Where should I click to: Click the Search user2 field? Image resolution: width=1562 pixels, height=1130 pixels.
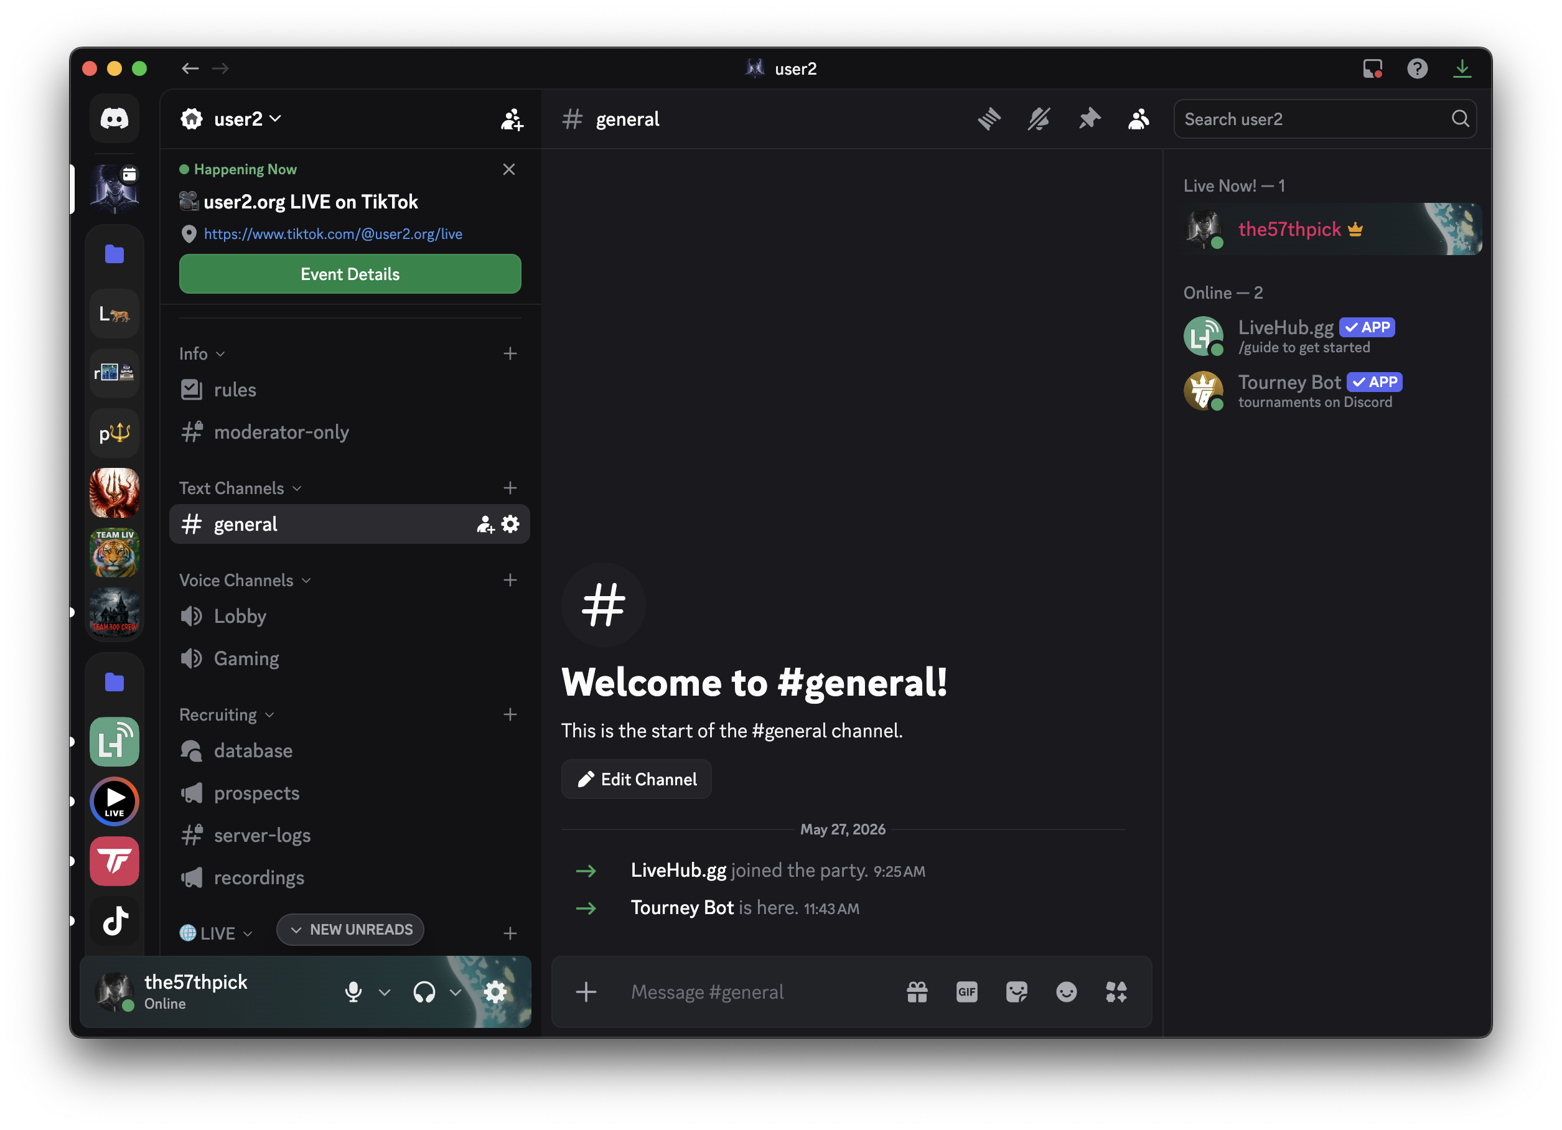(1324, 119)
